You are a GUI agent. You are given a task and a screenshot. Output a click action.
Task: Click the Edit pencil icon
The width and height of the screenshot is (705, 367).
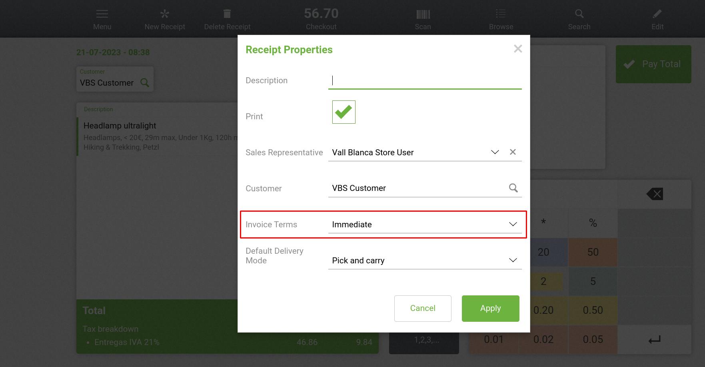pos(657,14)
